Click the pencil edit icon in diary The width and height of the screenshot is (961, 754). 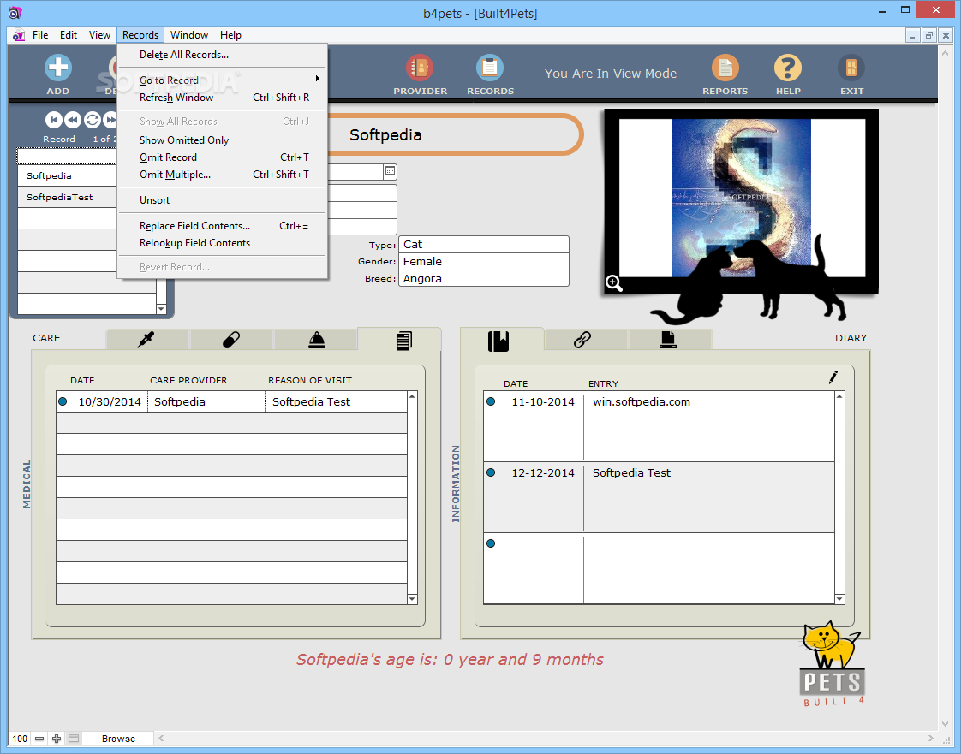[833, 377]
